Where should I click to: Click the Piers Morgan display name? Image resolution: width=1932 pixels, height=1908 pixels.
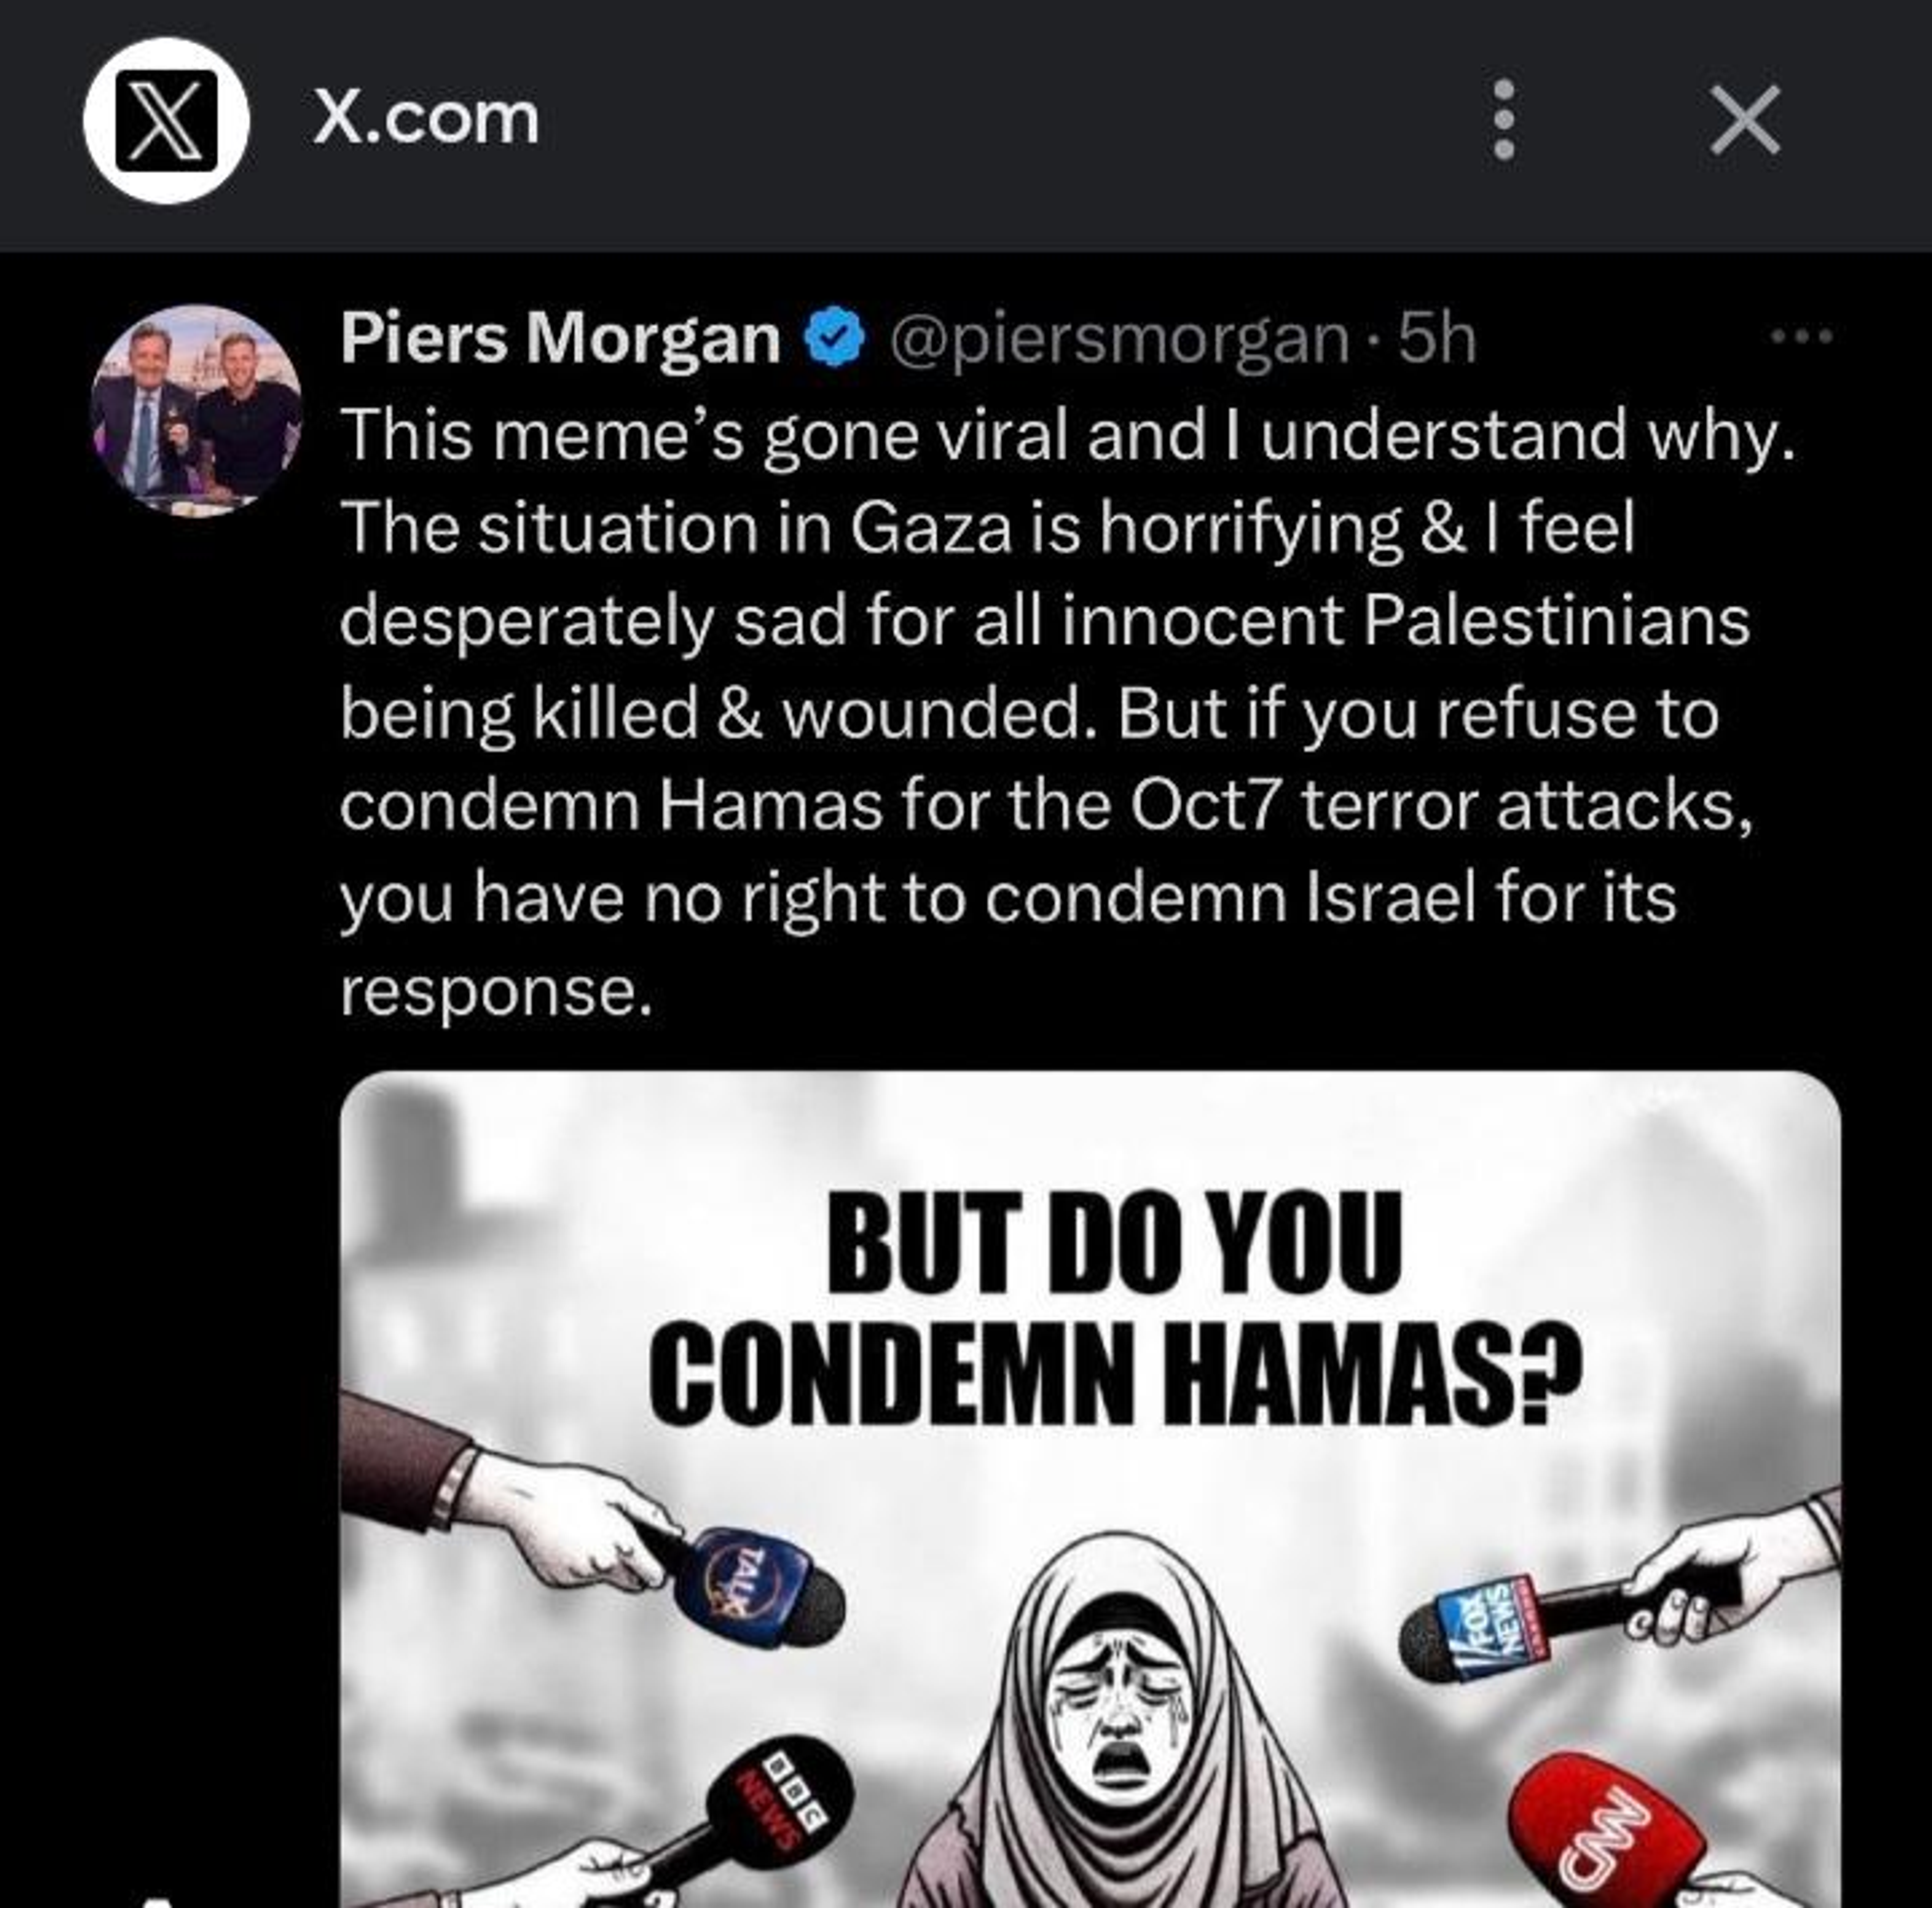pos(560,339)
